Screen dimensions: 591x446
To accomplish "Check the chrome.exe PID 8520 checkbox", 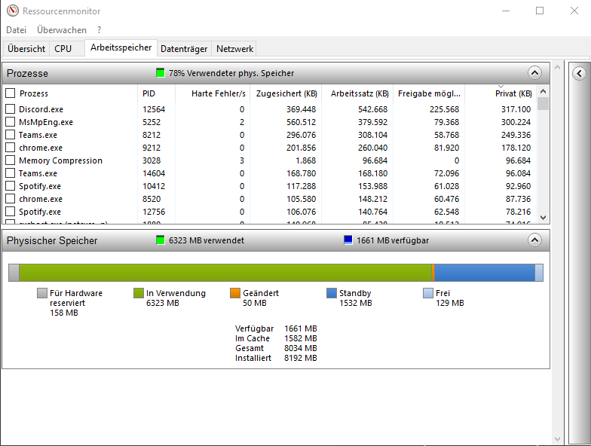I will pos(11,199).
